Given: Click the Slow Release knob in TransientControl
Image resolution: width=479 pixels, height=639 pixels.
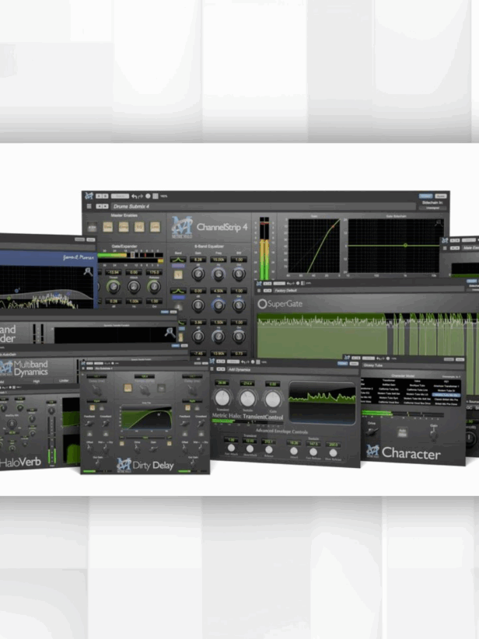Looking at the screenshot, I should point(333,452).
